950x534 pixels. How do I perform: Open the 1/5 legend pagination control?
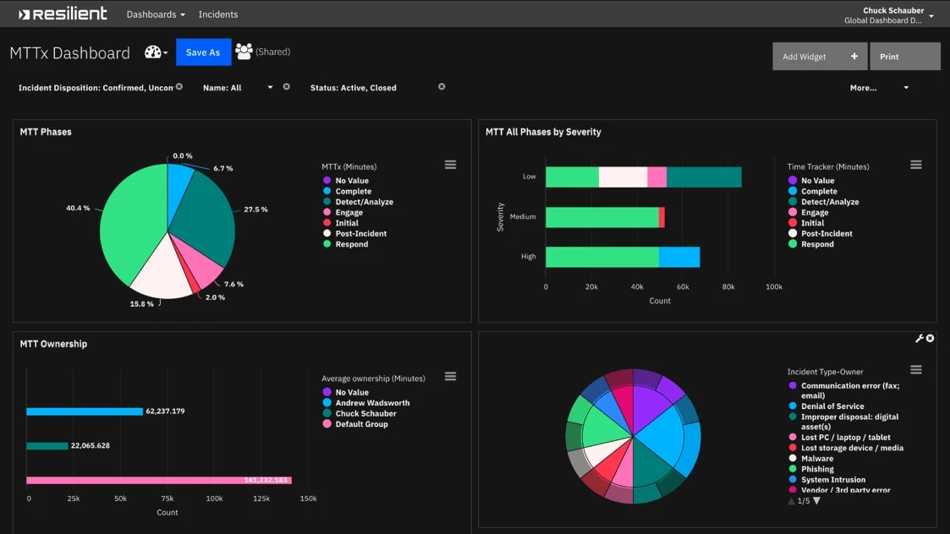[x=803, y=500]
